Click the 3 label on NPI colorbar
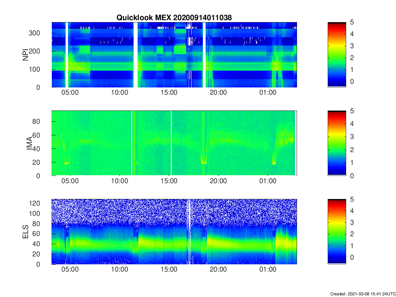 [351, 46]
